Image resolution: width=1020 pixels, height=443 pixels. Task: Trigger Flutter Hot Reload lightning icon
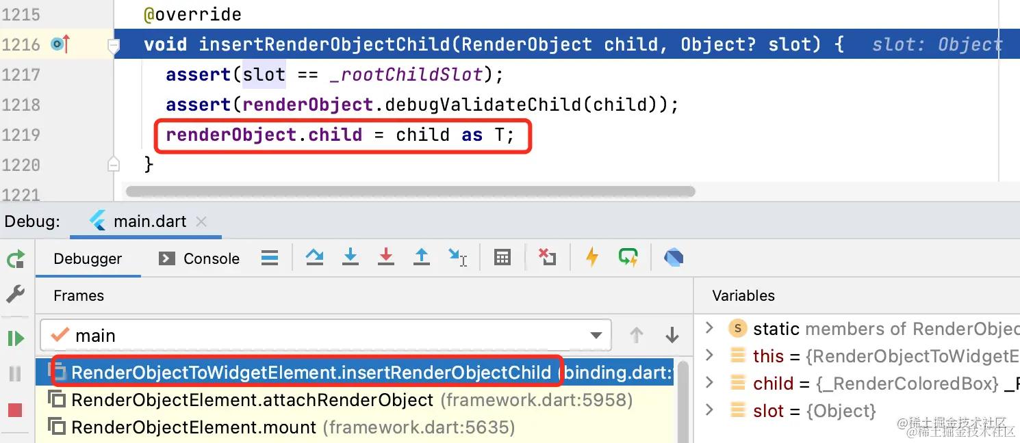pos(592,258)
